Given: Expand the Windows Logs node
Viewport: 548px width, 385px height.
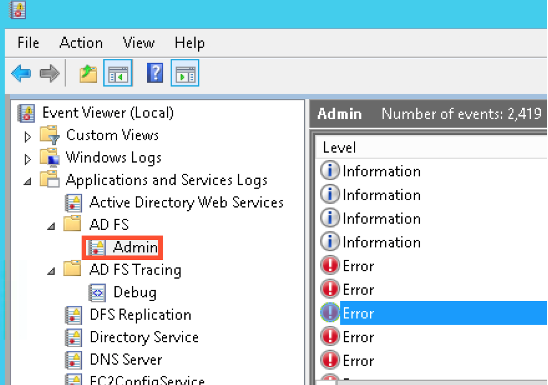Looking at the screenshot, I should [x=27, y=159].
